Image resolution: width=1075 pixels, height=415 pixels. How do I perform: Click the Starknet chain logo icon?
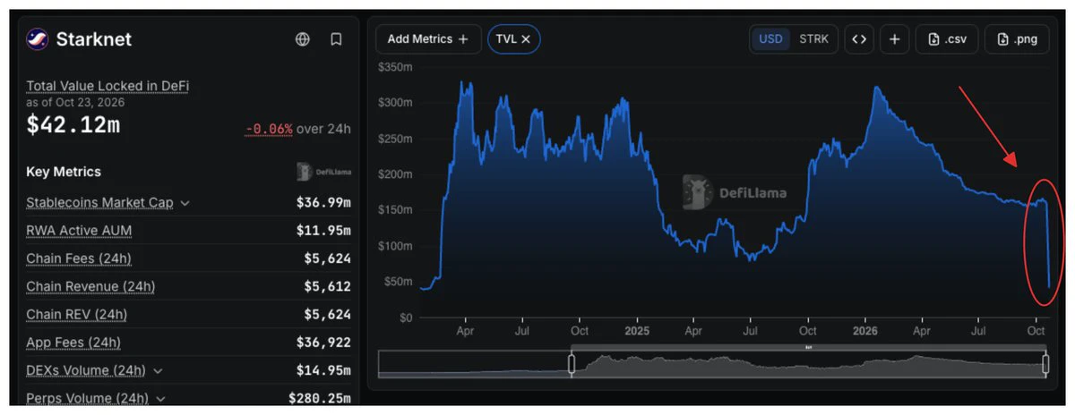click(38, 39)
